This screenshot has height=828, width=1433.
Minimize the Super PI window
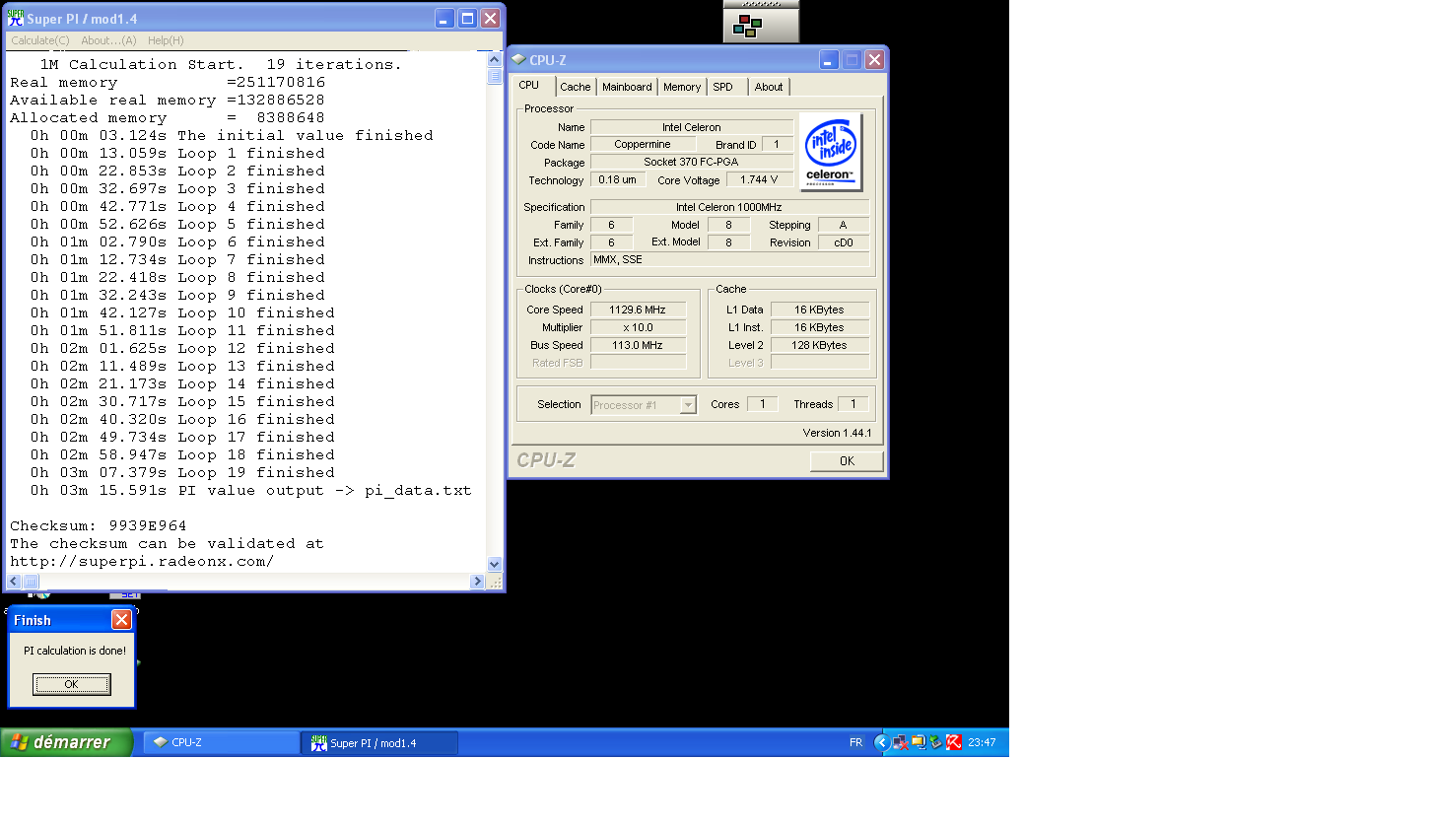coord(444,18)
